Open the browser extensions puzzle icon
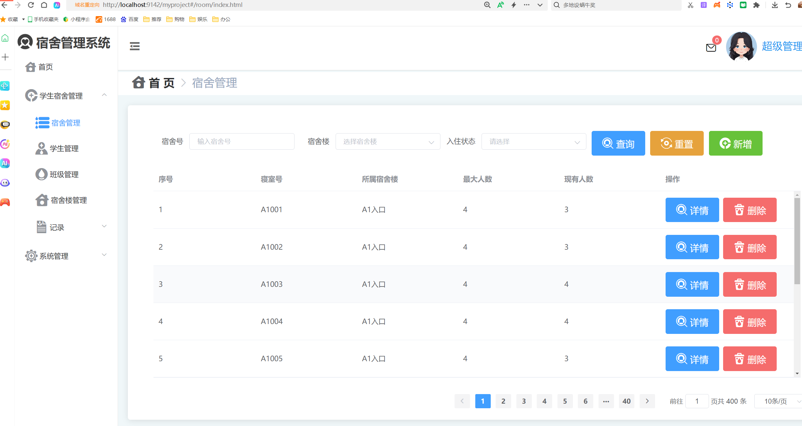 tap(756, 5)
